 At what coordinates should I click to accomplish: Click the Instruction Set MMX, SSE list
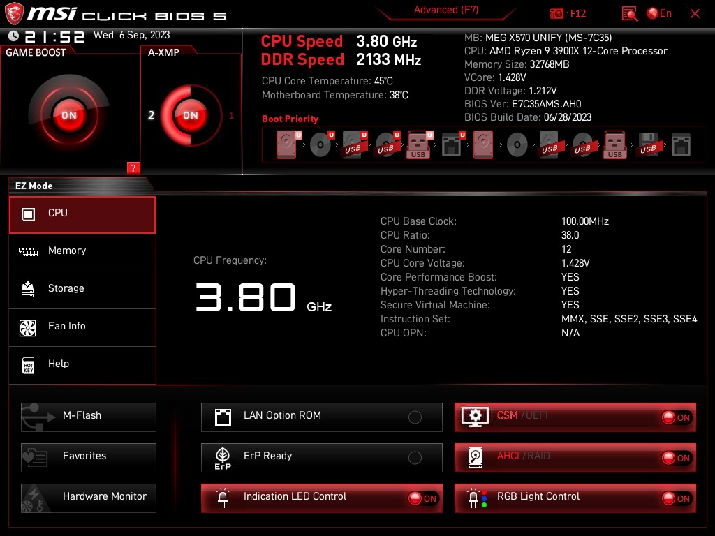coord(629,319)
